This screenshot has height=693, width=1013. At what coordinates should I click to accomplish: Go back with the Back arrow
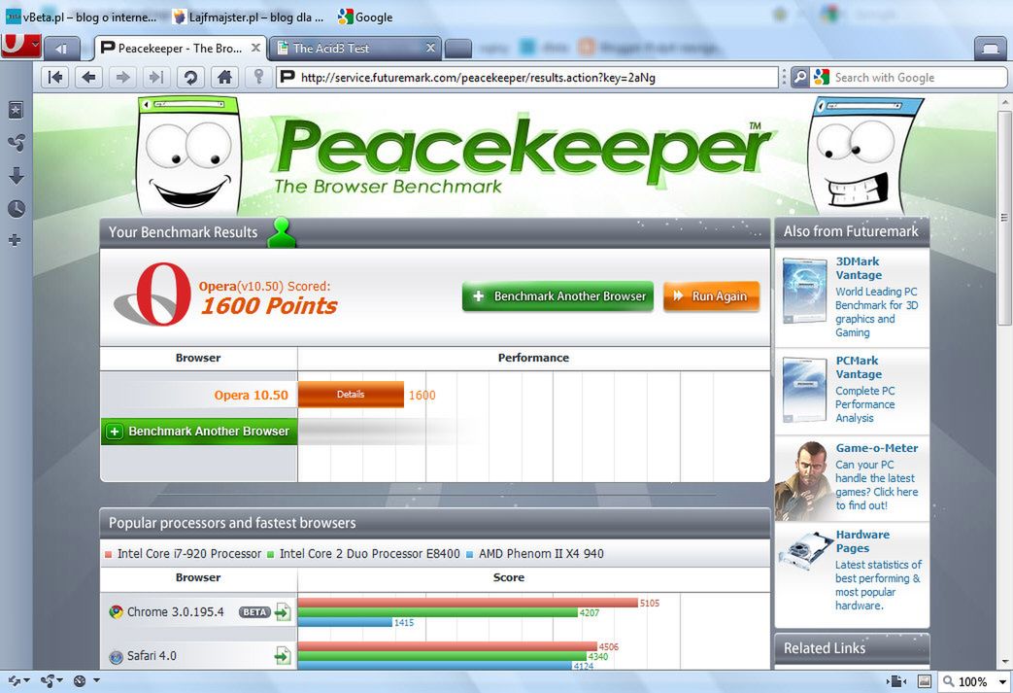pyautogui.click(x=89, y=78)
